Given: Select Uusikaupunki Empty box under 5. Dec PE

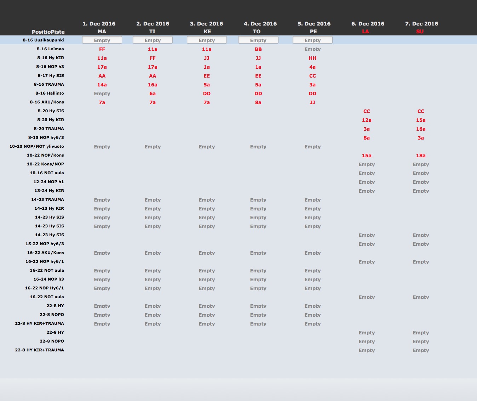Looking at the screenshot, I should point(312,40).
